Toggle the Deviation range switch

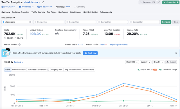click(x=161, y=69)
